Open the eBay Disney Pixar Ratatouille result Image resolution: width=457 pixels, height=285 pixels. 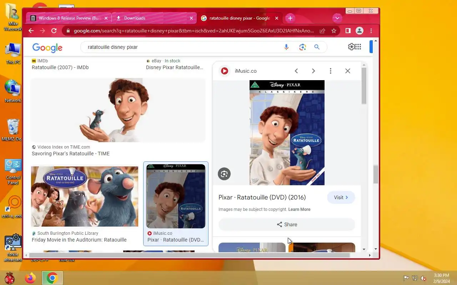175,67
